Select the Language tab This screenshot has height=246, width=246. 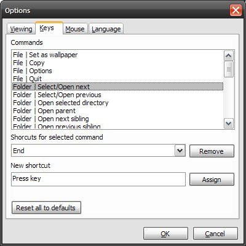coord(106,29)
